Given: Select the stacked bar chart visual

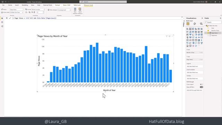Looking at the screenshot, I should coord(187,29).
